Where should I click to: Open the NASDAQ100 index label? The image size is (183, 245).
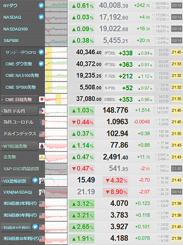(x=16, y=29)
